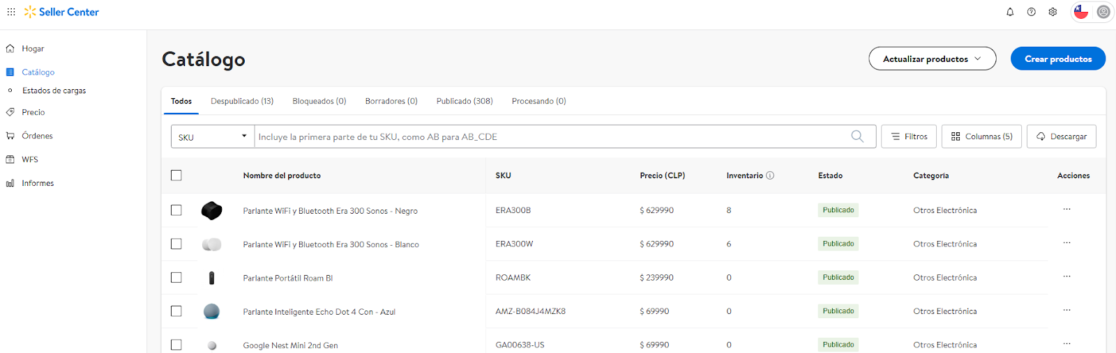This screenshot has height=353, width=1116.
Task: Click the black Era 300 product thumbnail
Action: [x=211, y=210]
